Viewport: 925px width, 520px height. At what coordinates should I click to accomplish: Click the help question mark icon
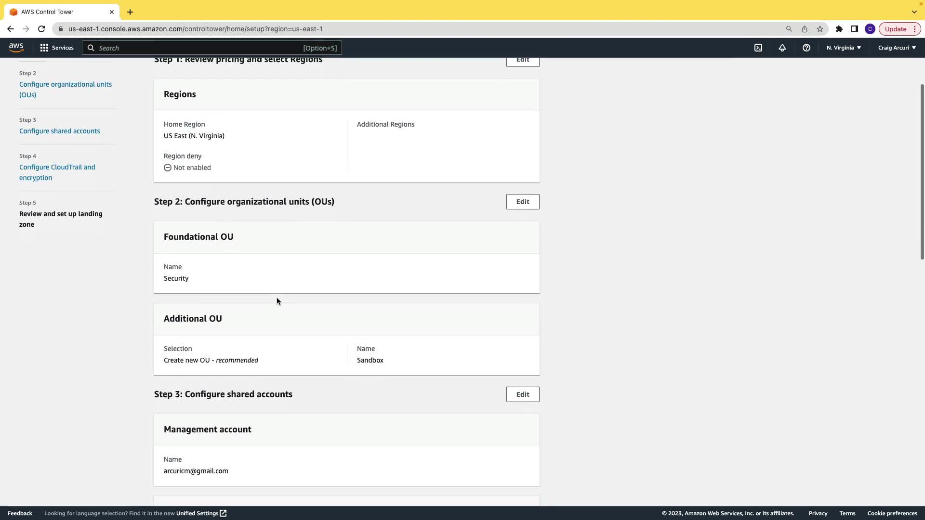(806, 48)
